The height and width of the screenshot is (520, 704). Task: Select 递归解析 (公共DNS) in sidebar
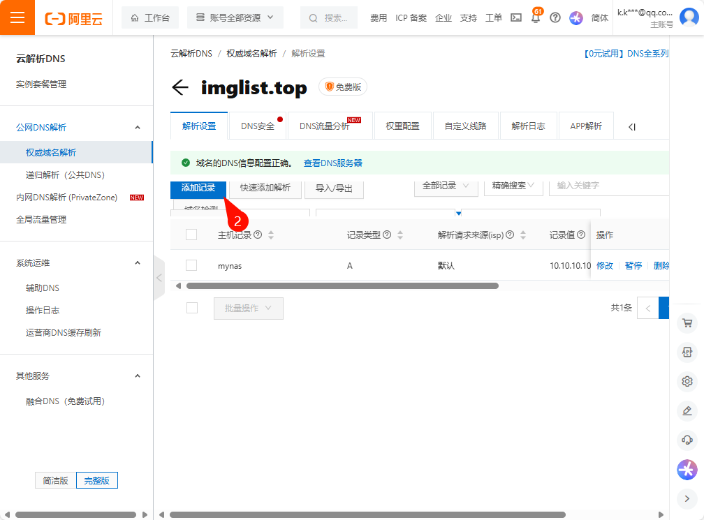pyautogui.click(x=65, y=175)
